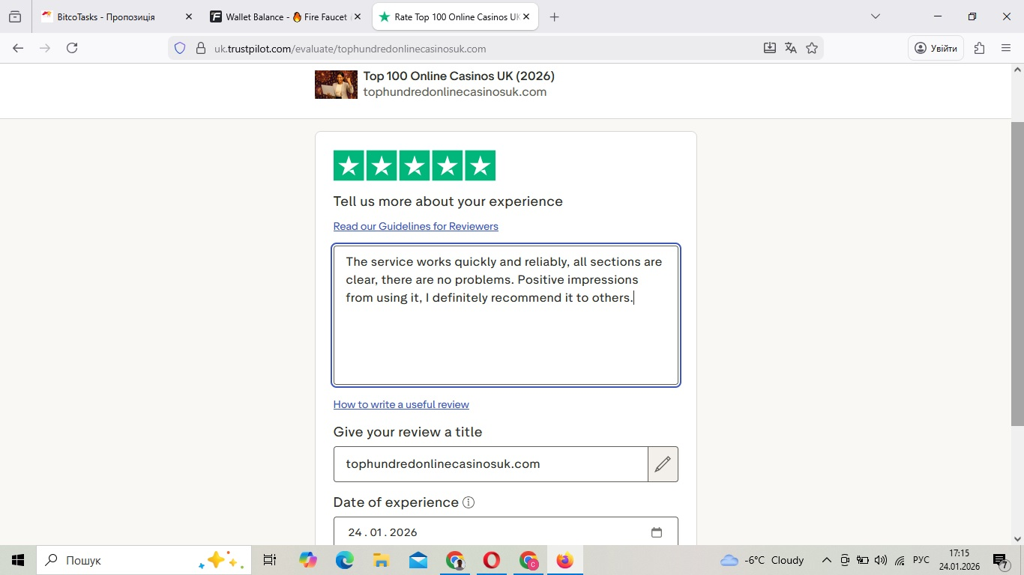Switch to the BitcoTasks tab
The width and height of the screenshot is (1024, 575).
(x=117, y=16)
